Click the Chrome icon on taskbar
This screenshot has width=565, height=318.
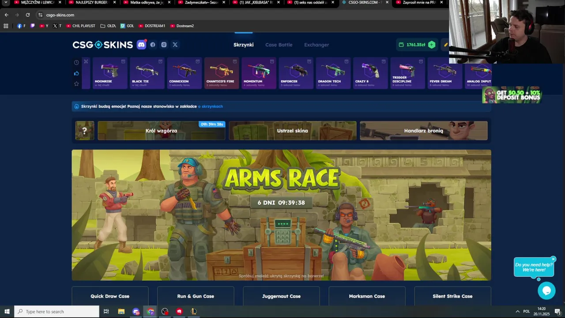pyautogui.click(x=151, y=311)
